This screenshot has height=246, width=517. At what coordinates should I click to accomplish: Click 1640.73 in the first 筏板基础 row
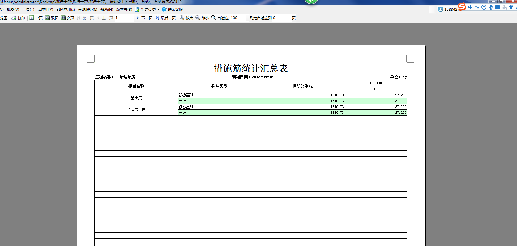tap(303, 95)
